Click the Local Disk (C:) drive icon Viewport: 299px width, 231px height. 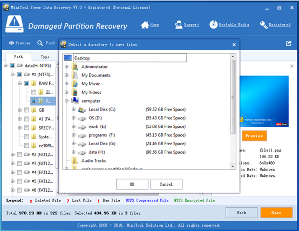[x=82, y=110]
